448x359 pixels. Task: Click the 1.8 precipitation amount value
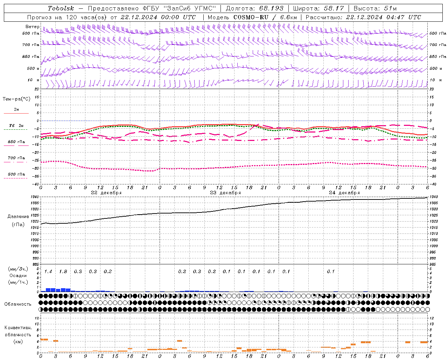63,271
